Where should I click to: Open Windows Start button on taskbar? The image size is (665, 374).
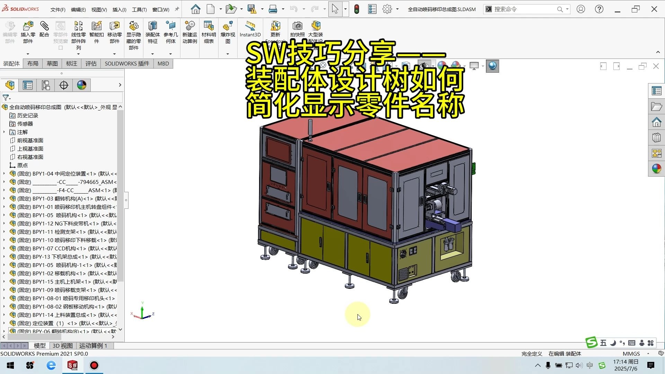(x=10, y=365)
